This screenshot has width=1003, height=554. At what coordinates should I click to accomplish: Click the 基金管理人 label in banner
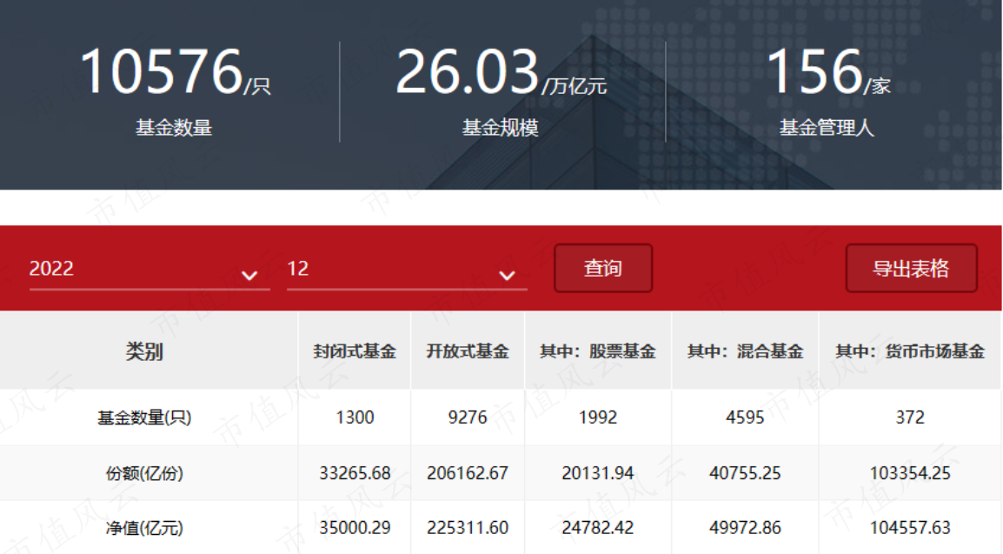[x=827, y=127]
